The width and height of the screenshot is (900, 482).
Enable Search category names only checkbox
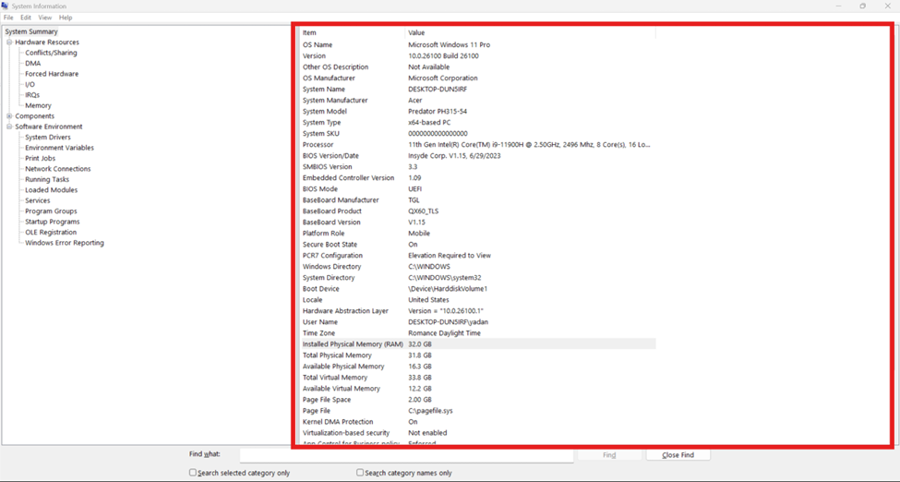360,473
